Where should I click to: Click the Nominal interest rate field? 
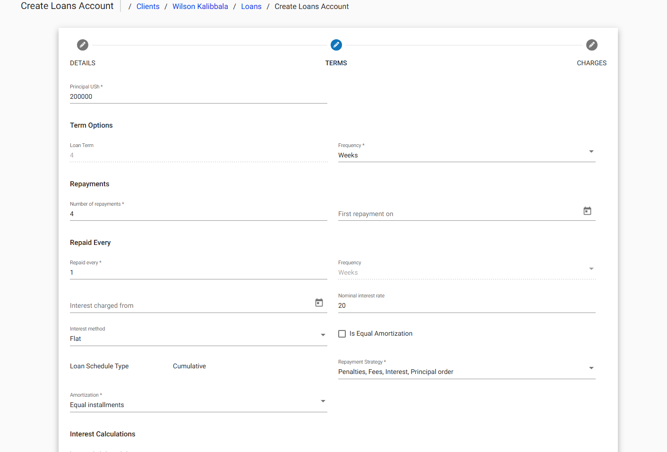point(467,305)
